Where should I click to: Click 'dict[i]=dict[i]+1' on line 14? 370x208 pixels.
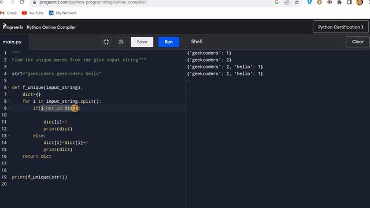65,143
